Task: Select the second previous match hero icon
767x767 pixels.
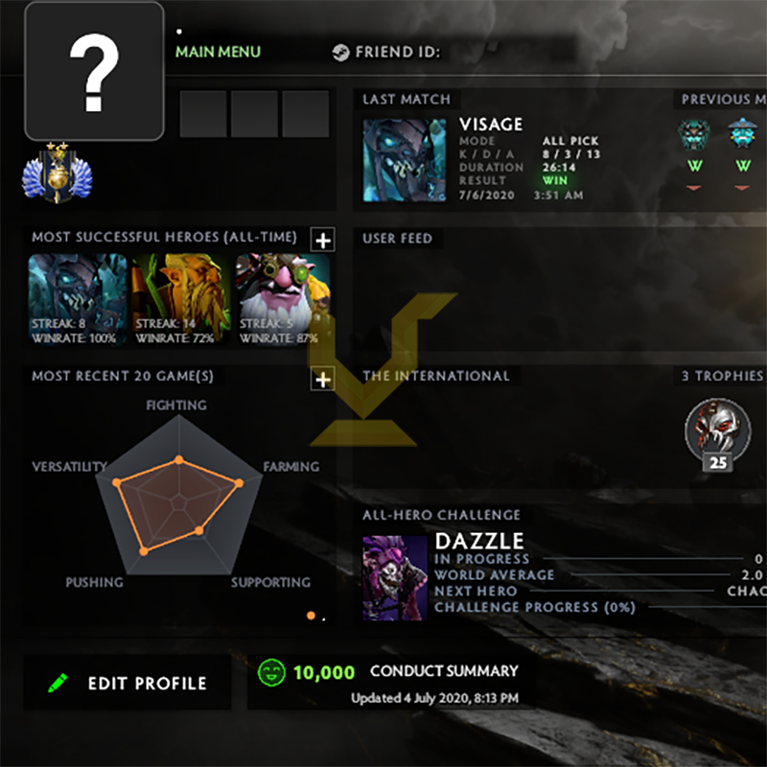Action: (742, 133)
